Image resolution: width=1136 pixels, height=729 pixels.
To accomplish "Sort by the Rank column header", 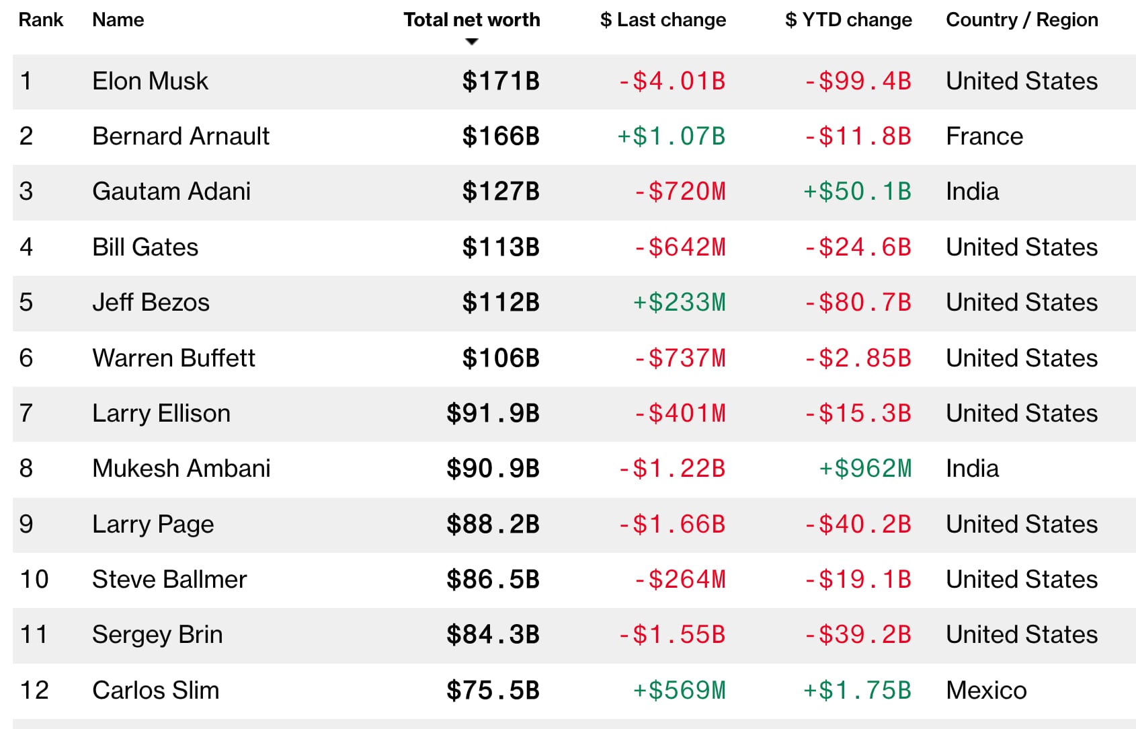I will tap(41, 20).
